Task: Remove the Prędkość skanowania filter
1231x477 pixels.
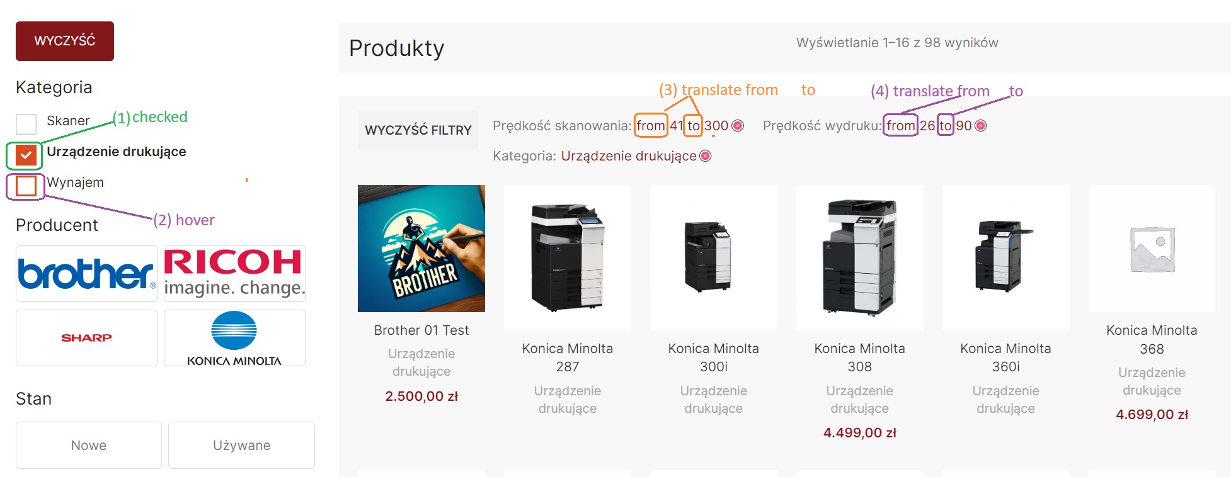Action: [738, 126]
